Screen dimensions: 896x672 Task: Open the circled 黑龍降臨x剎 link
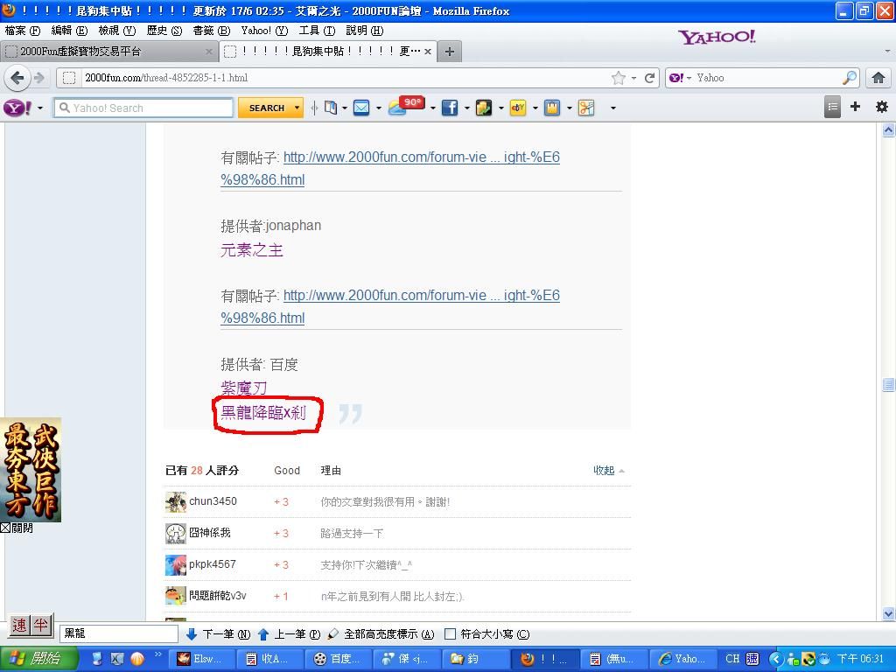[262, 413]
